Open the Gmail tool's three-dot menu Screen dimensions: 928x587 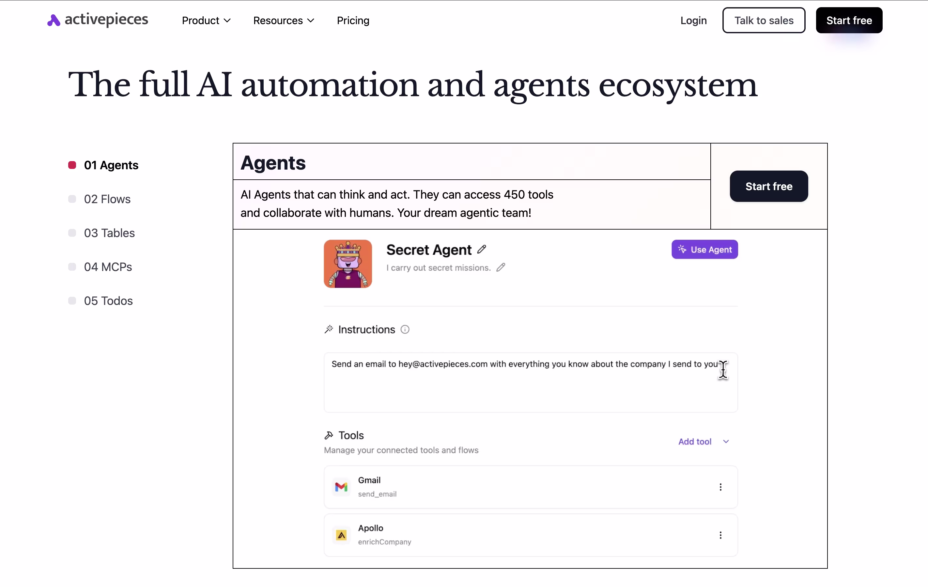click(x=720, y=487)
